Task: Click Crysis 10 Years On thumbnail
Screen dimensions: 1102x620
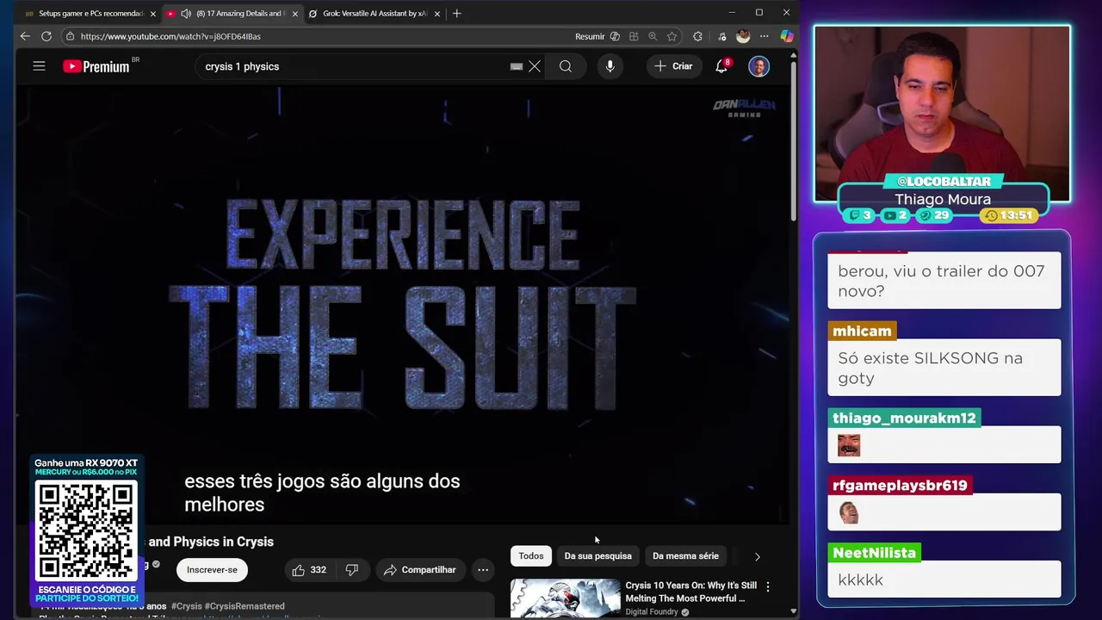Action: coord(565,598)
